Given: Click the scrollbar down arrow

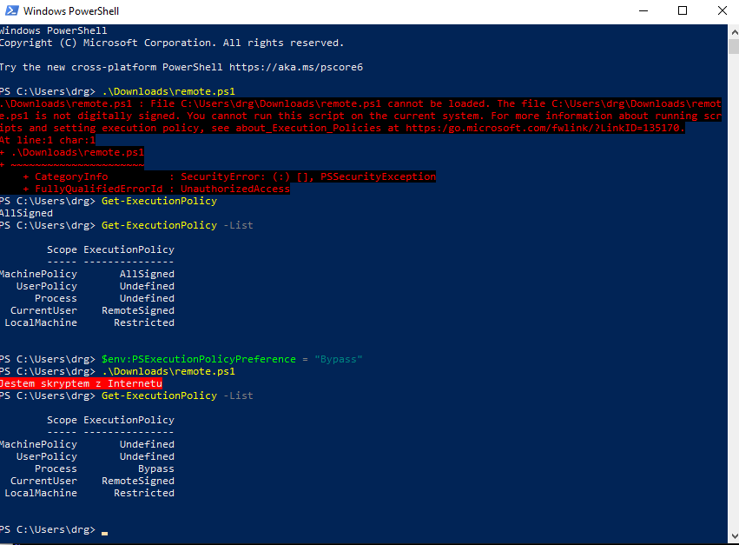Looking at the screenshot, I should (x=734, y=536).
